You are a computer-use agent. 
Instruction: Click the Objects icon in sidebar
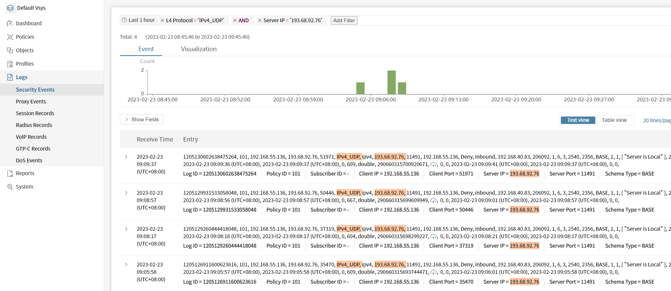(x=10, y=50)
